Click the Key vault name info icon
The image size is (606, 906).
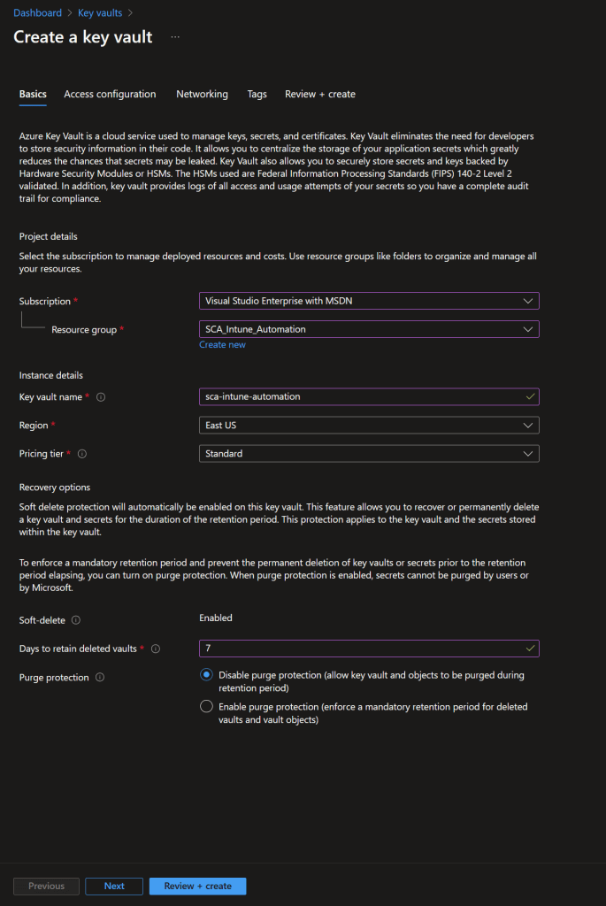click(x=101, y=397)
